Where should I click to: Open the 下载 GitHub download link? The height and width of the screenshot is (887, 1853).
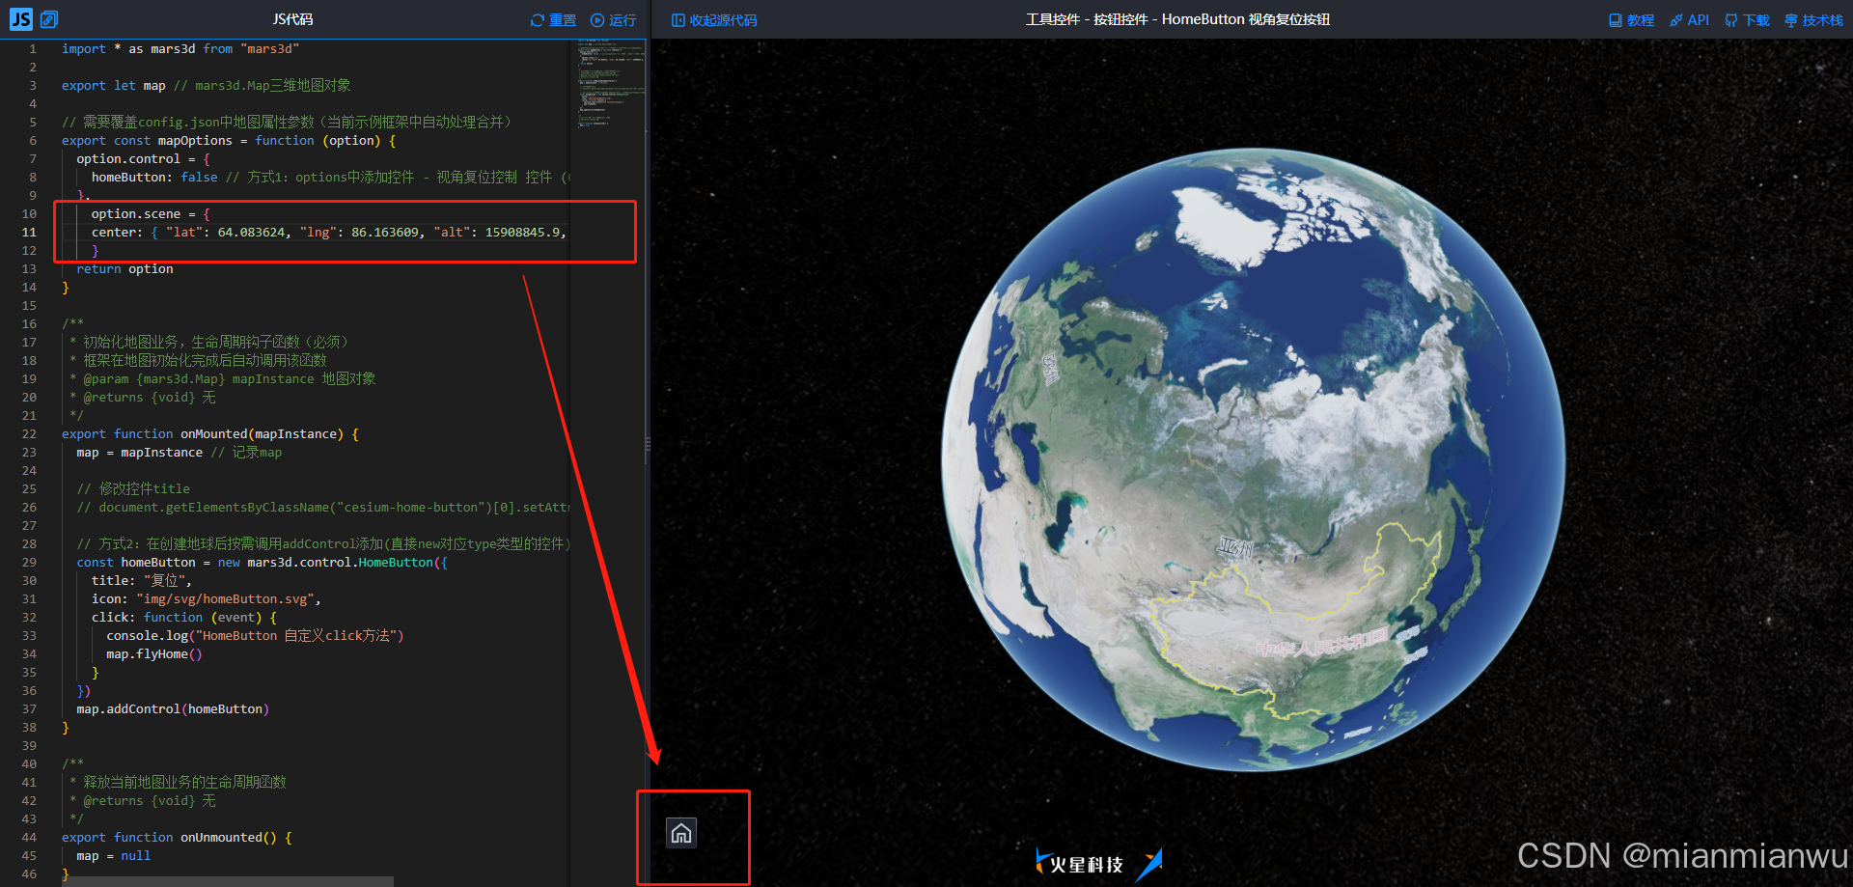coord(1747,19)
